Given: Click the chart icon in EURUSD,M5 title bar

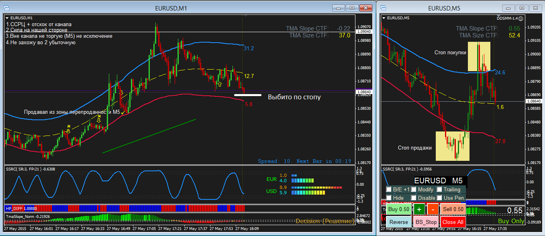Looking at the screenshot, I should point(383,8).
